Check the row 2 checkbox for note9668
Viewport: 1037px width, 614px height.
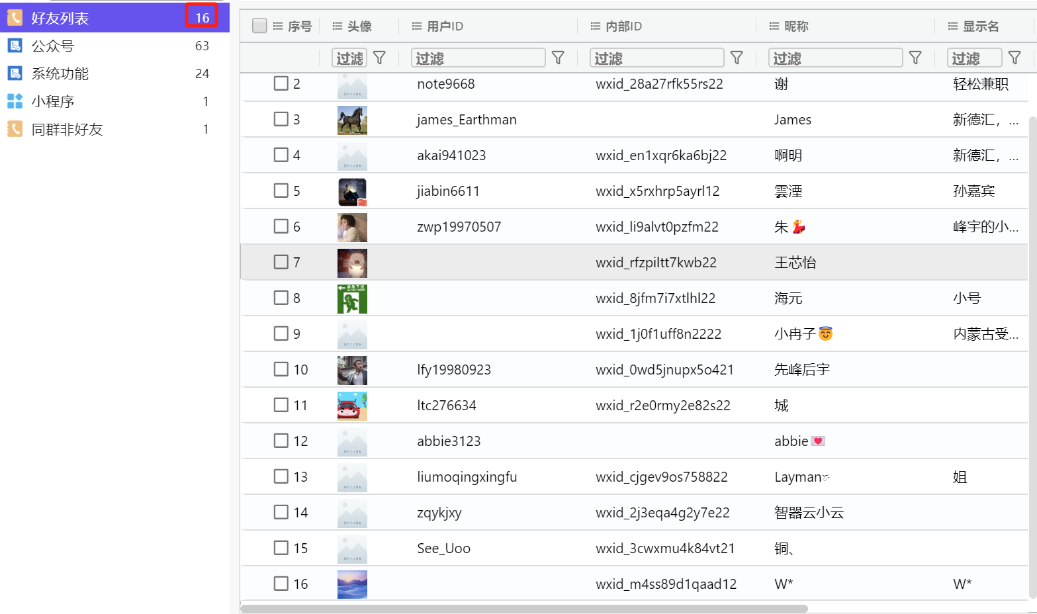click(281, 83)
